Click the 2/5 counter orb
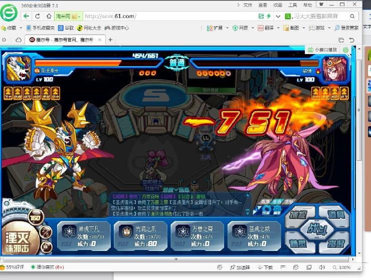Viewport: 371px width, 280px height. pyautogui.click(x=46, y=232)
